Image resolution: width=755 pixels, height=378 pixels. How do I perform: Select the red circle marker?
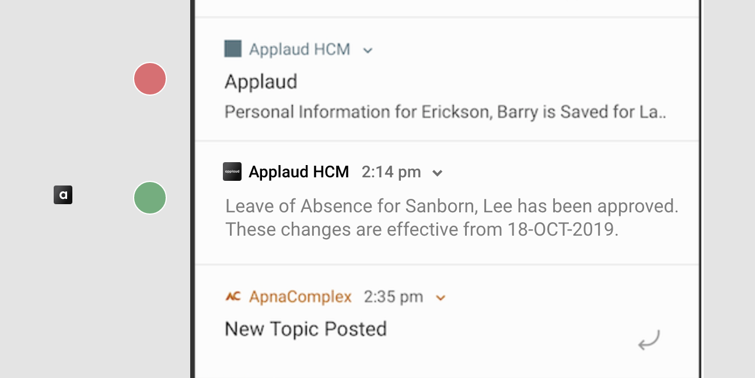pyautogui.click(x=150, y=79)
